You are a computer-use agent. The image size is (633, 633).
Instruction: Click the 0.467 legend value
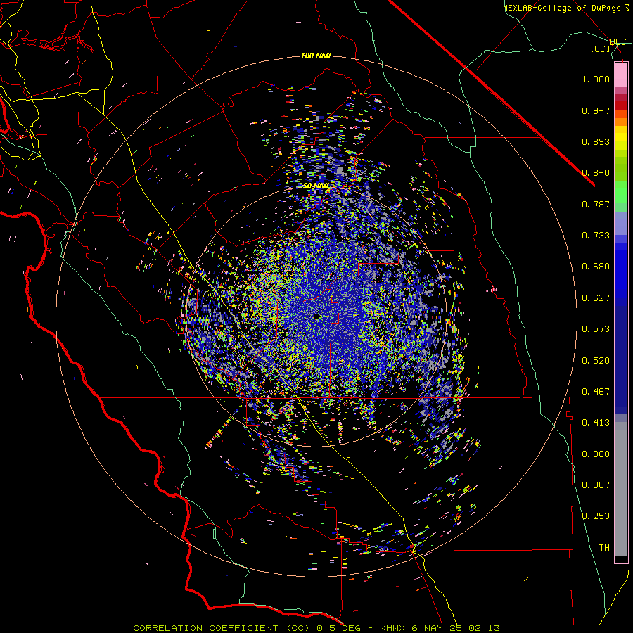pos(596,392)
